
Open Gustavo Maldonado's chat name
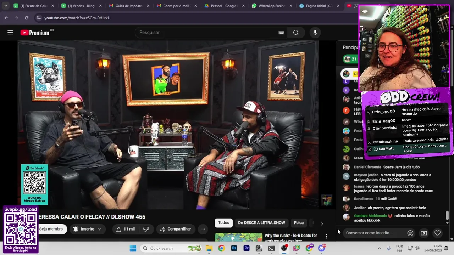[370, 216]
